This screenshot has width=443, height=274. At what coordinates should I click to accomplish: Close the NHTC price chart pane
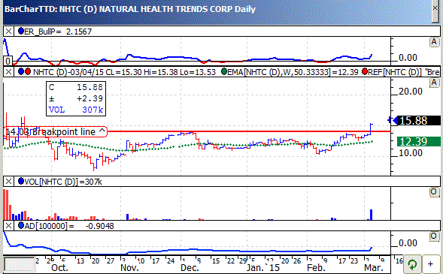8,72
